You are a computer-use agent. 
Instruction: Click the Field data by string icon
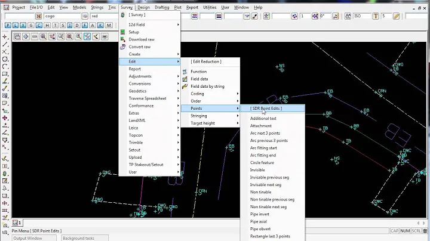tap(185, 86)
